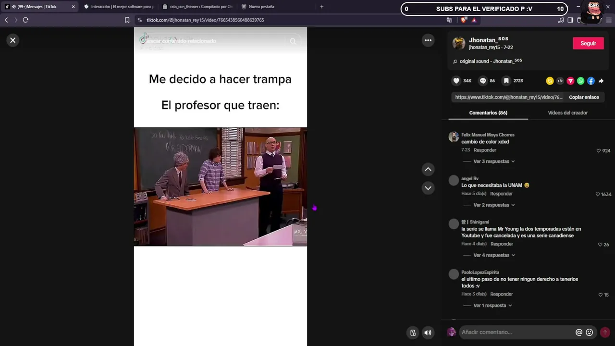Repost the video with yellow icon
The height and width of the screenshot is (346, 615).
[550, 81]
